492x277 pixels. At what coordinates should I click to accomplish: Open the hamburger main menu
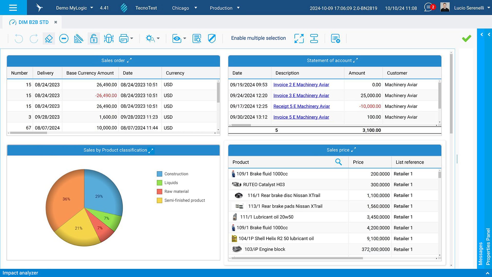pyautogui.click(x=13, y=8)
